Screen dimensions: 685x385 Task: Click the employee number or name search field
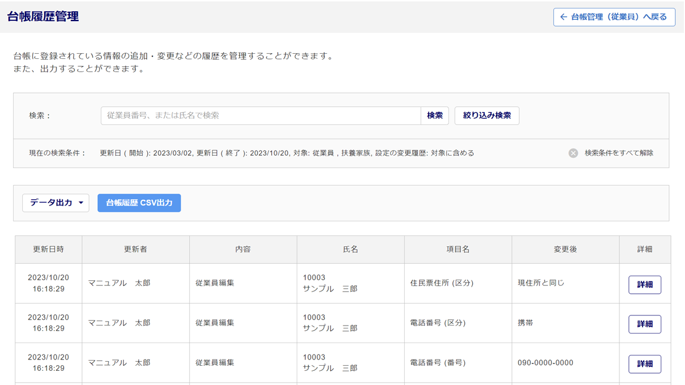coord(260,115)
